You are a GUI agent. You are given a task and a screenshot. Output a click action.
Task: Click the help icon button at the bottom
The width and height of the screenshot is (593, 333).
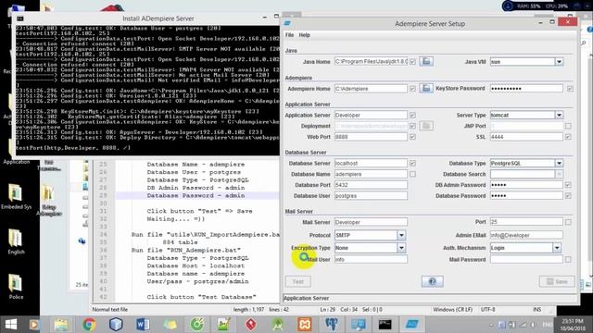[x=433, y=281]
